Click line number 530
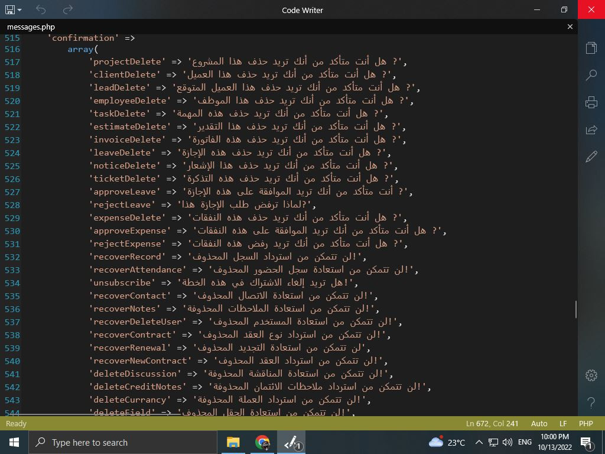Image resolution: width=605 pixels, height=454 pixels. 12,231
